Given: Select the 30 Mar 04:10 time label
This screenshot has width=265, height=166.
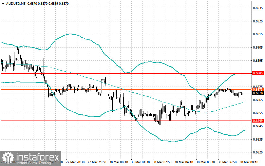Looking at the screenshot, I should 184,162.
